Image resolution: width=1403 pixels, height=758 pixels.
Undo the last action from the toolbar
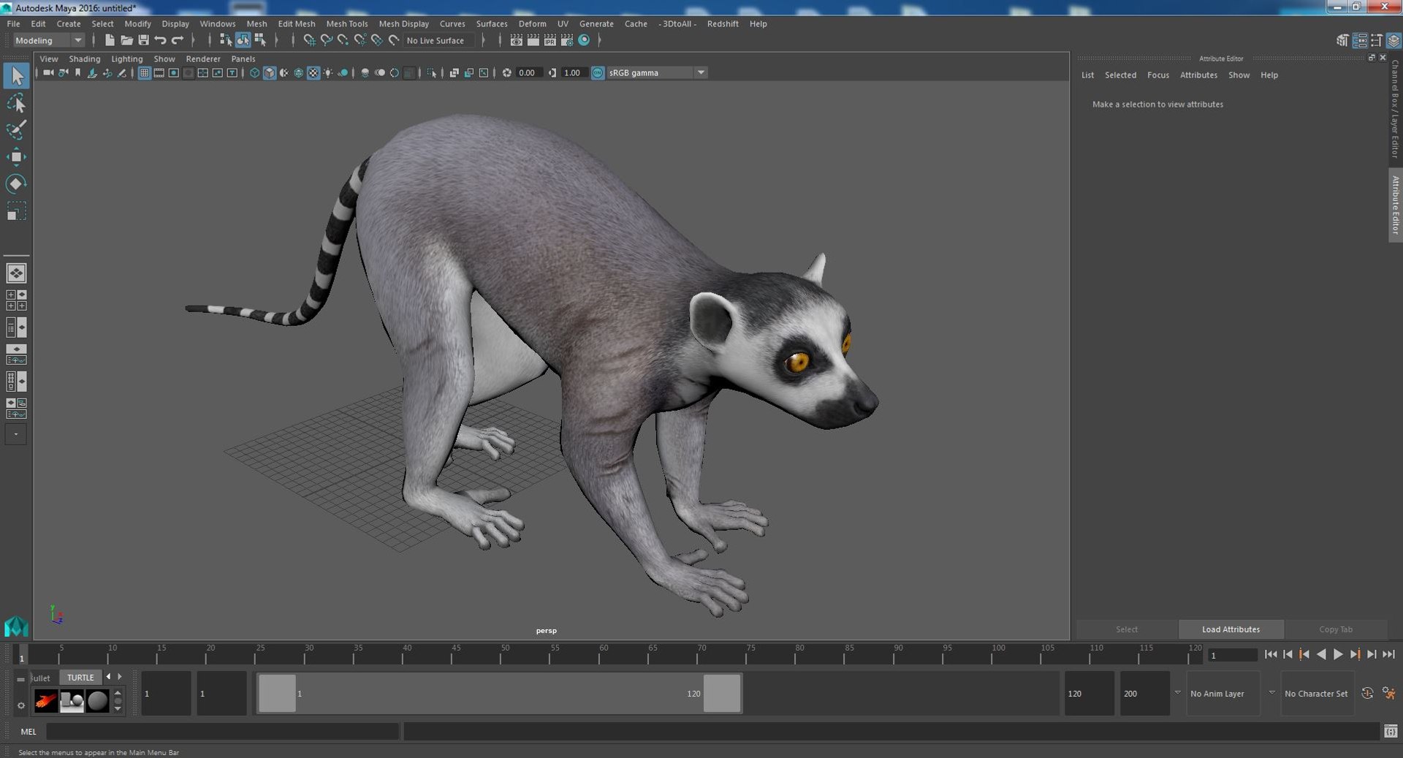(x=160, y=40)
